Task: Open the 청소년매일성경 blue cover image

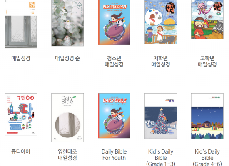Action: (114, 22)
